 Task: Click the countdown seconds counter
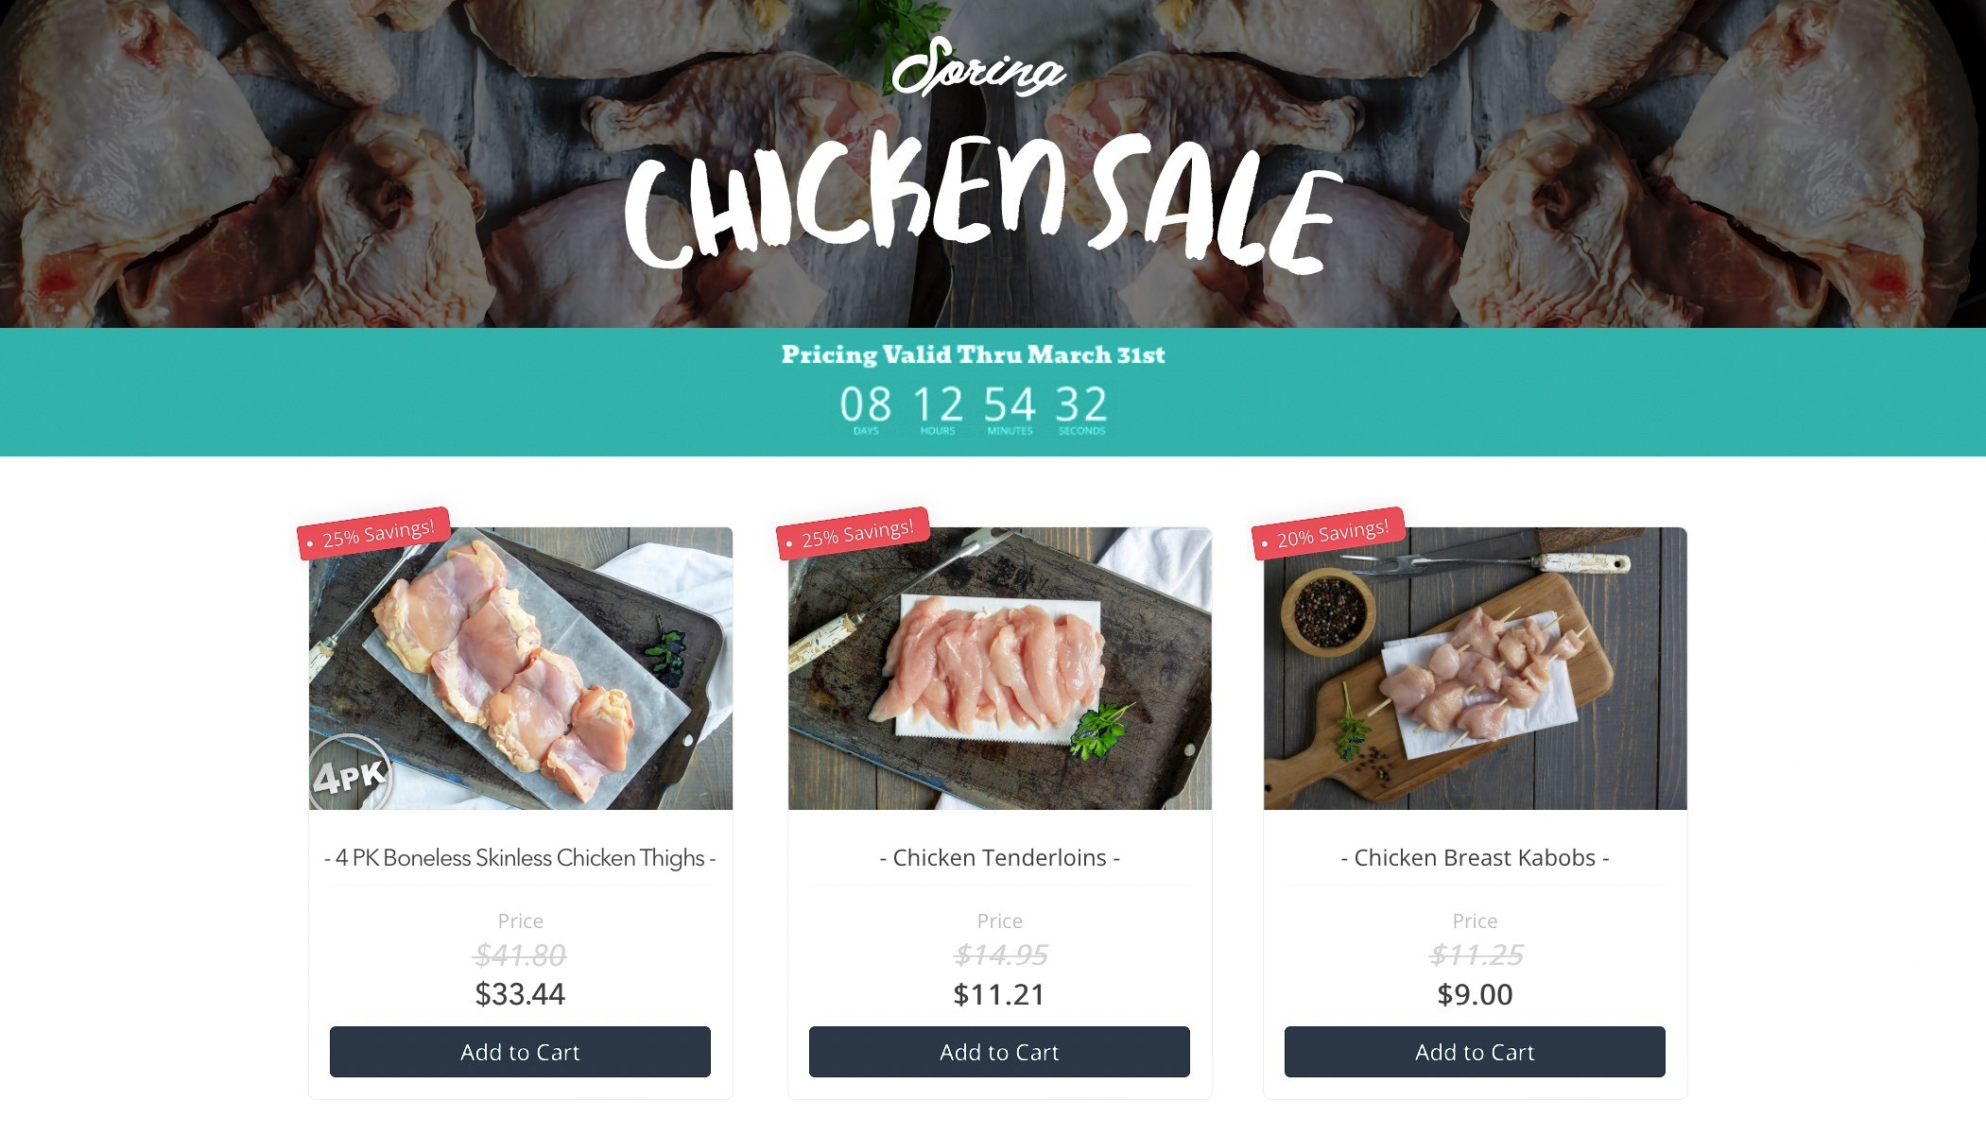(1081, 409)
